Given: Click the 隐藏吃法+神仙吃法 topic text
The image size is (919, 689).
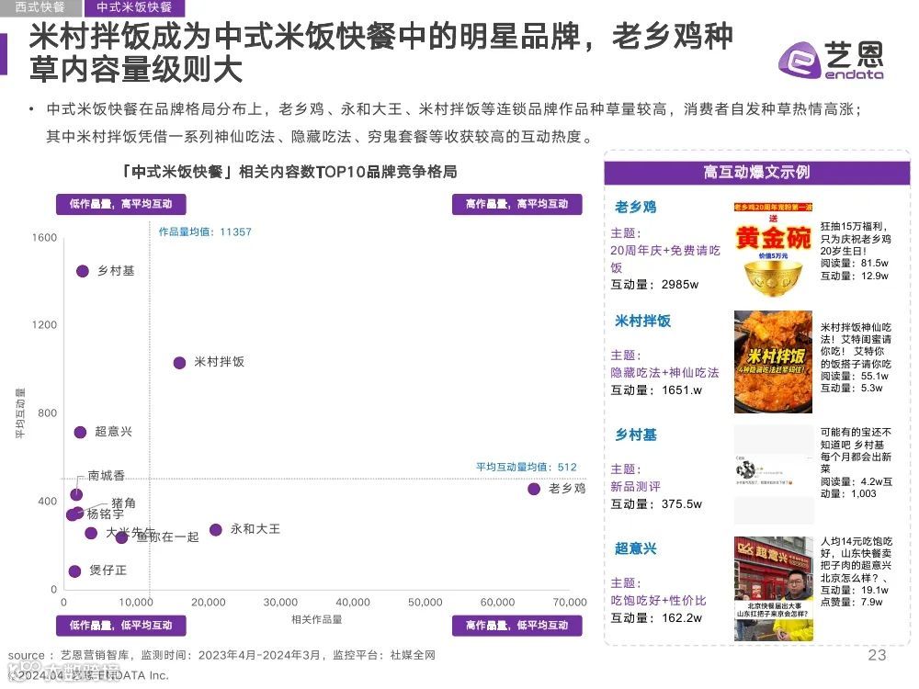Looking at the screenshot, I should [x=664, y=373].
